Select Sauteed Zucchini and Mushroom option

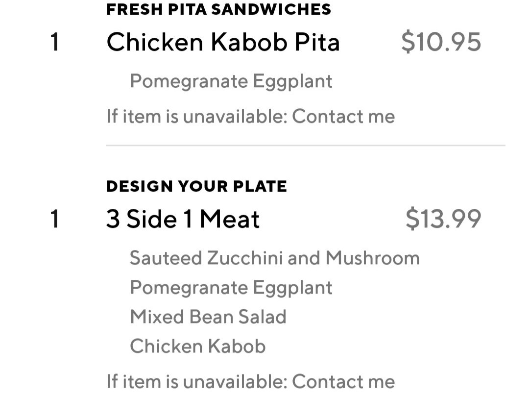(274, 258)
